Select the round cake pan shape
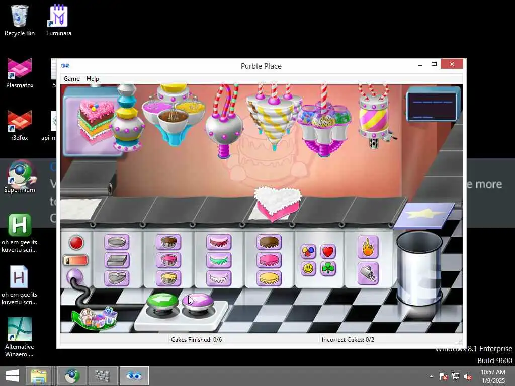Image resolution: width=515 pixels, height=386 pixels. 117,243
